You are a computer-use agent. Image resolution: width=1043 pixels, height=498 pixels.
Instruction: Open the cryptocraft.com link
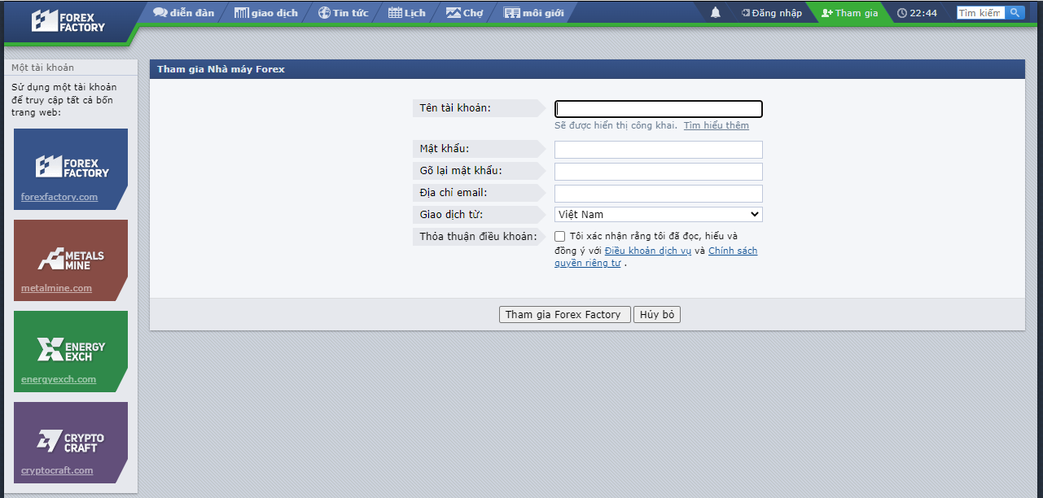pyautogui.click(x=57, y=470)
